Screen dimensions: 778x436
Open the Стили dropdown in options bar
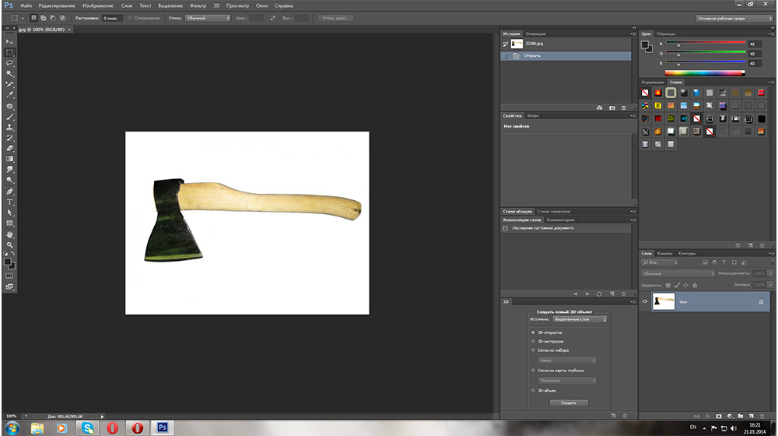pos(207,17)
